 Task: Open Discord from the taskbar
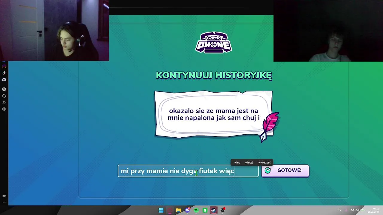pyautogui.click(x=187, y=210)
